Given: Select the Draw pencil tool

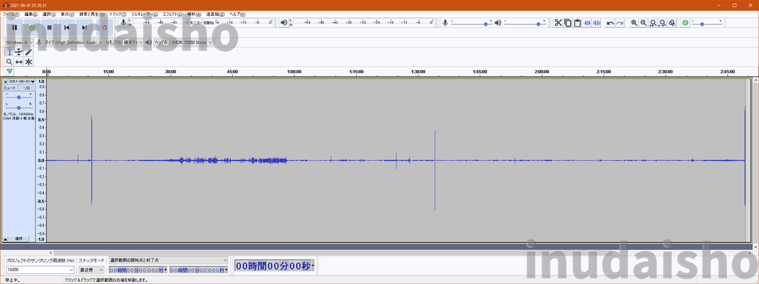Looking at the screenshot, I should click(x=29, y=52).
